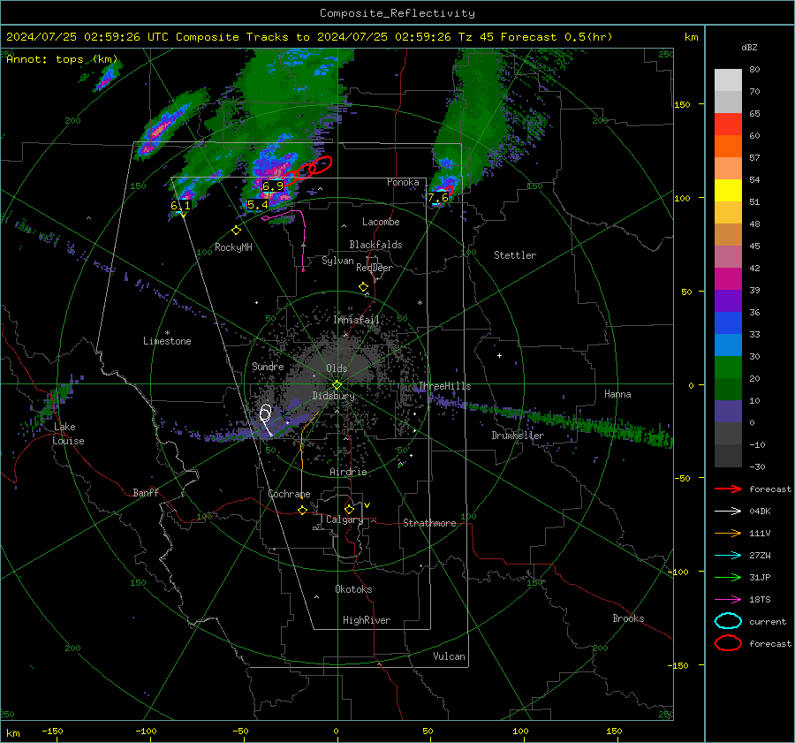The width and height of the screenshot is (795, 743).
Task: Select the cyan 27ZW track arrow in legend
Action: tap(728, 556)
